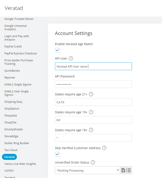Open PayPal Credit settings
This screenshot has height=178, width=162.
13,47
